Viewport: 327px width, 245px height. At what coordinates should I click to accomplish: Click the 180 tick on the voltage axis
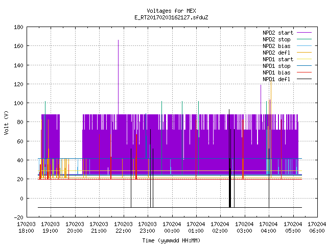coord(18,27)
